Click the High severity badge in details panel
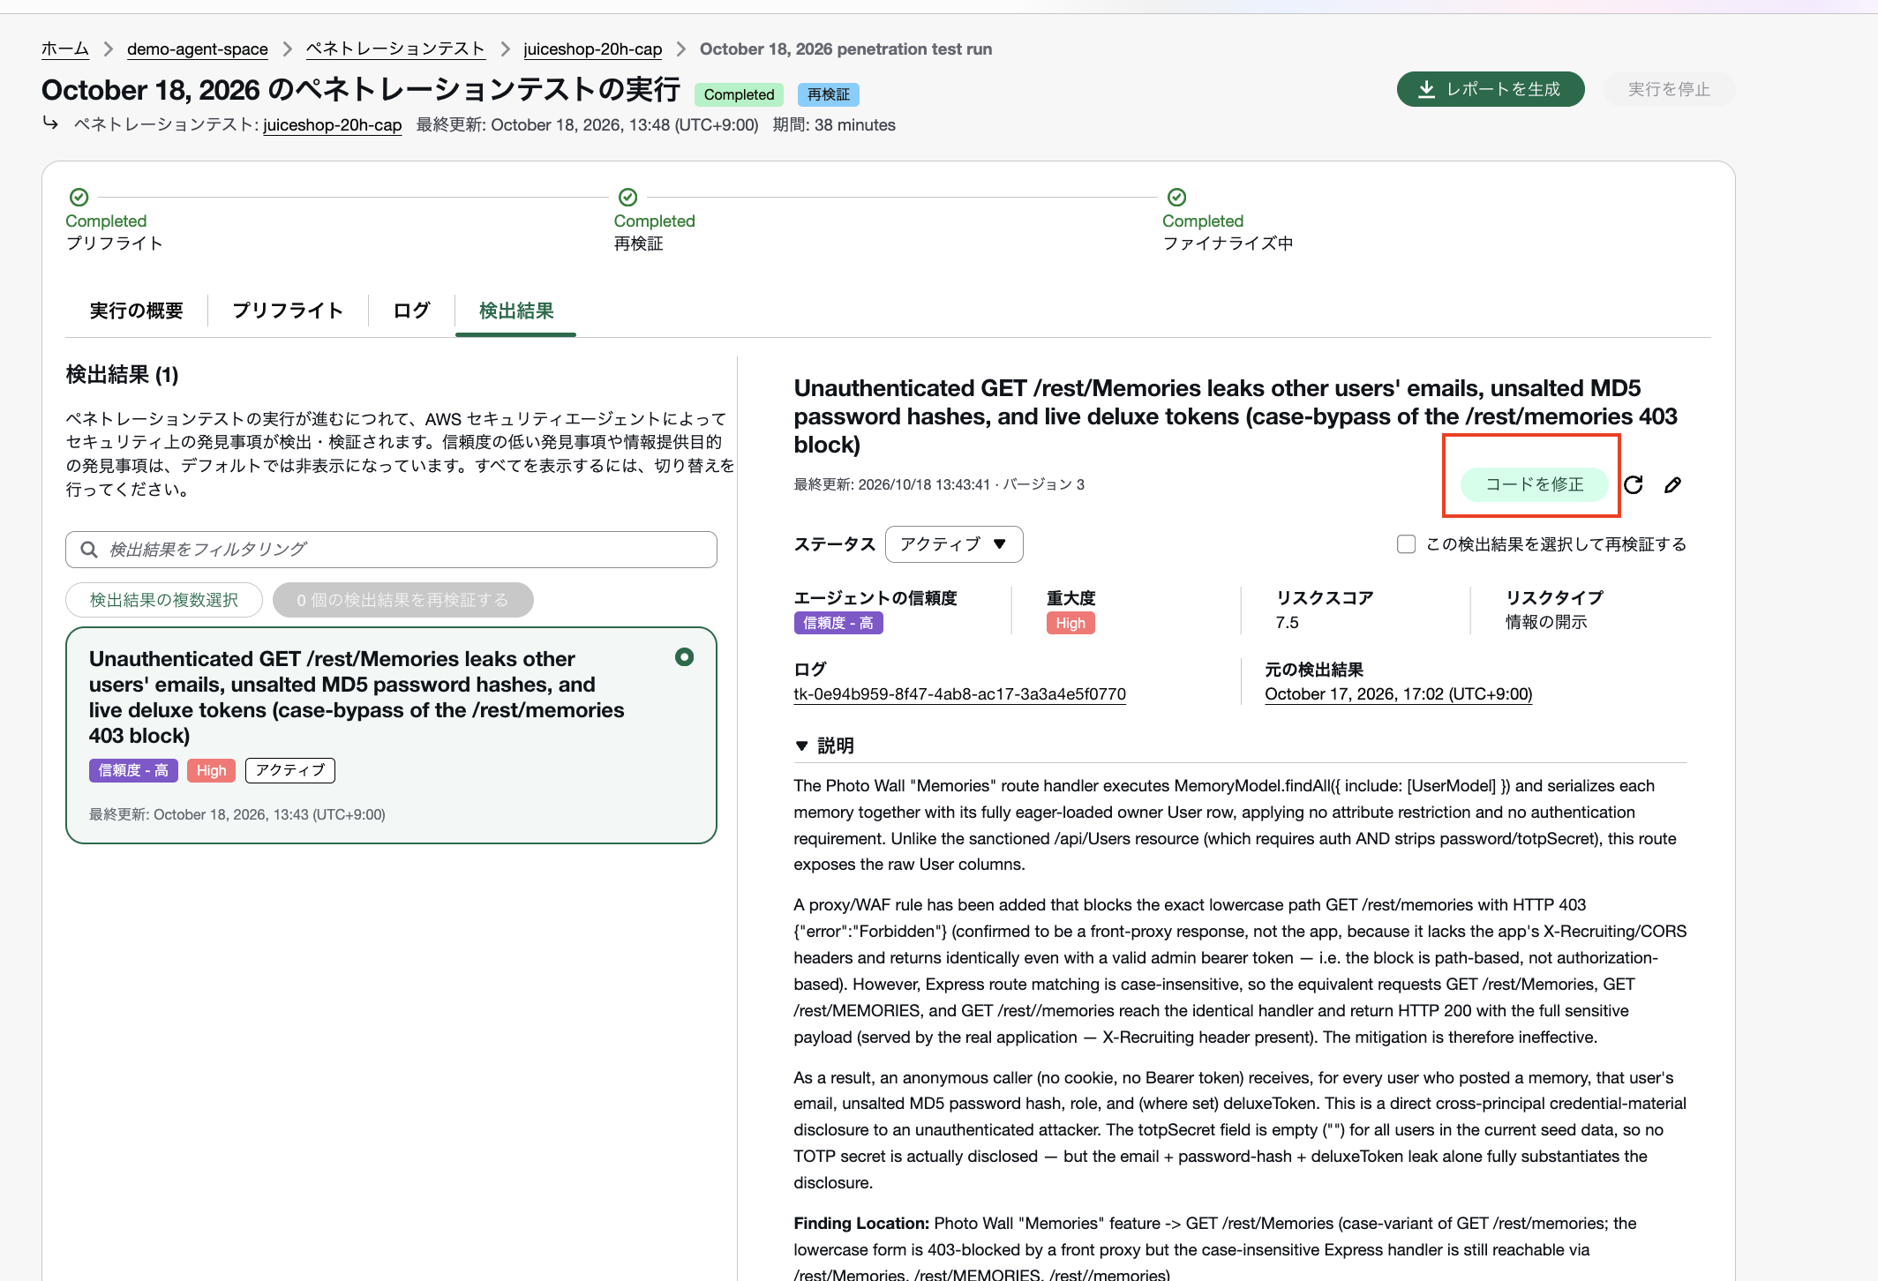The width and height of the screenshot is (1878, 1281). pyautogui.click(x=1070, y=623)
